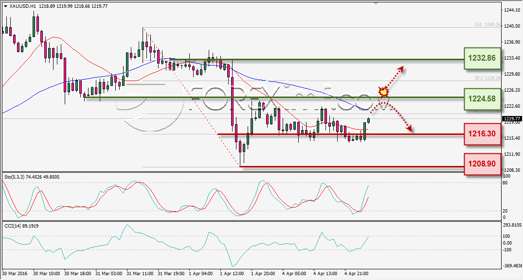Select the chart shift triangle marker at top
Image resolution: width=523 pixels, height=280 pixels.
(x=376, y=4)
